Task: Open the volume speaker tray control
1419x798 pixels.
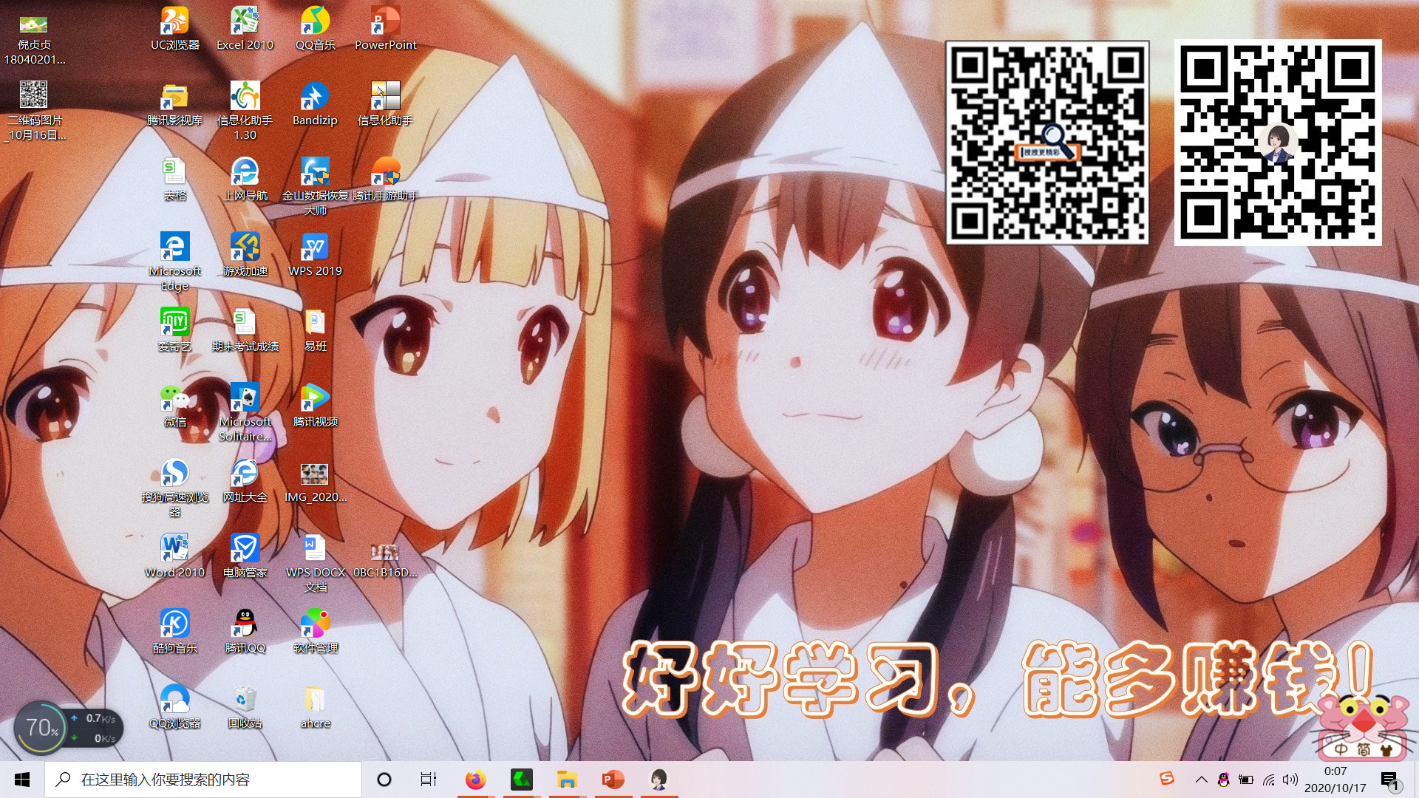Action: 1290,780
